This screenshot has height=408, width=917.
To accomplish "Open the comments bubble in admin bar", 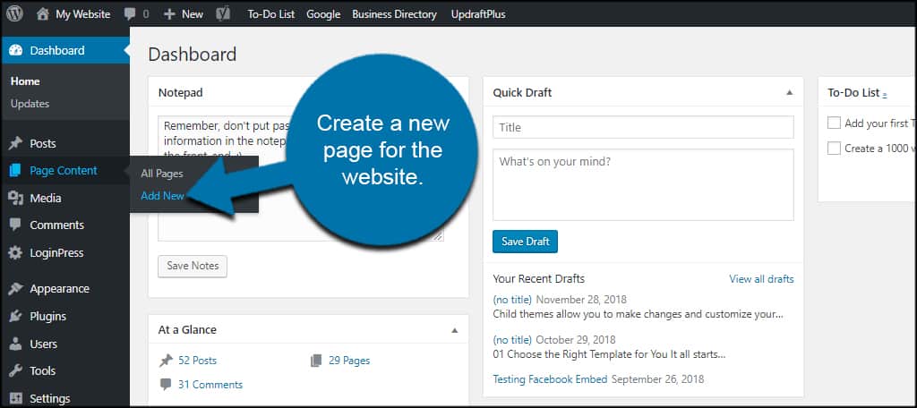I will (130, 14).
